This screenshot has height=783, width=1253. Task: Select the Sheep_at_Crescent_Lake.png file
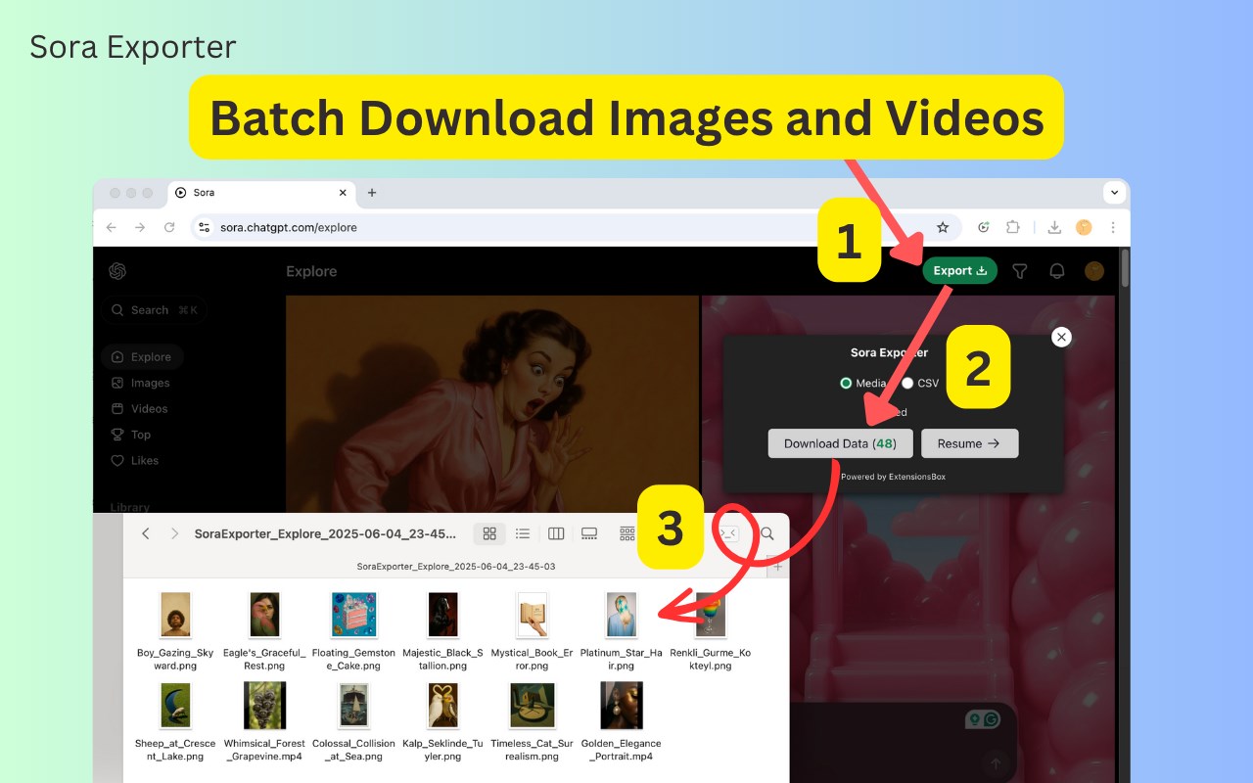click(175, 722)
